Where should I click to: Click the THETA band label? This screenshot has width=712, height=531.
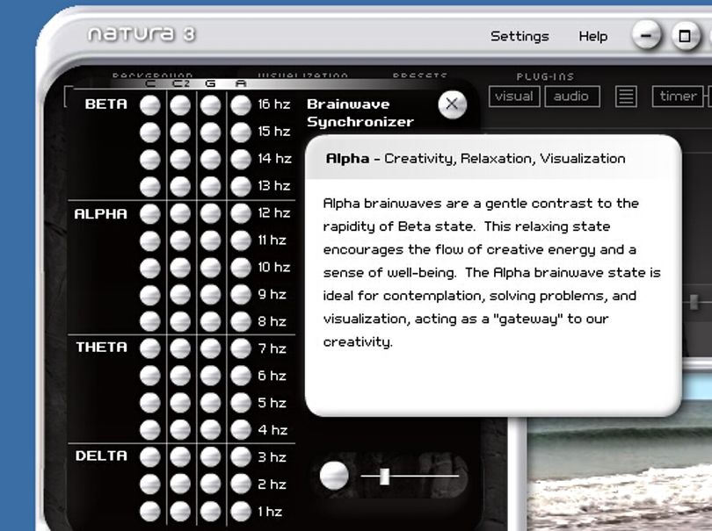(102, 347)
